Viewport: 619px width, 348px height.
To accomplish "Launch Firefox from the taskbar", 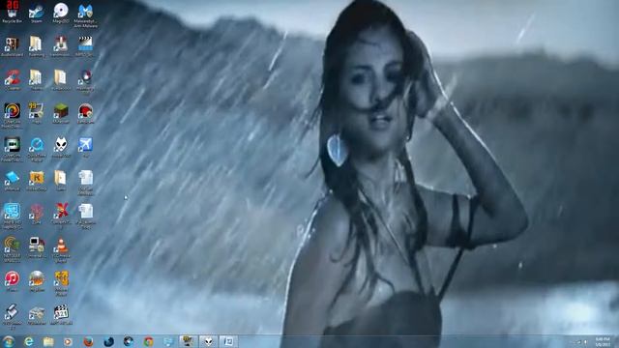I will [88, 341].
